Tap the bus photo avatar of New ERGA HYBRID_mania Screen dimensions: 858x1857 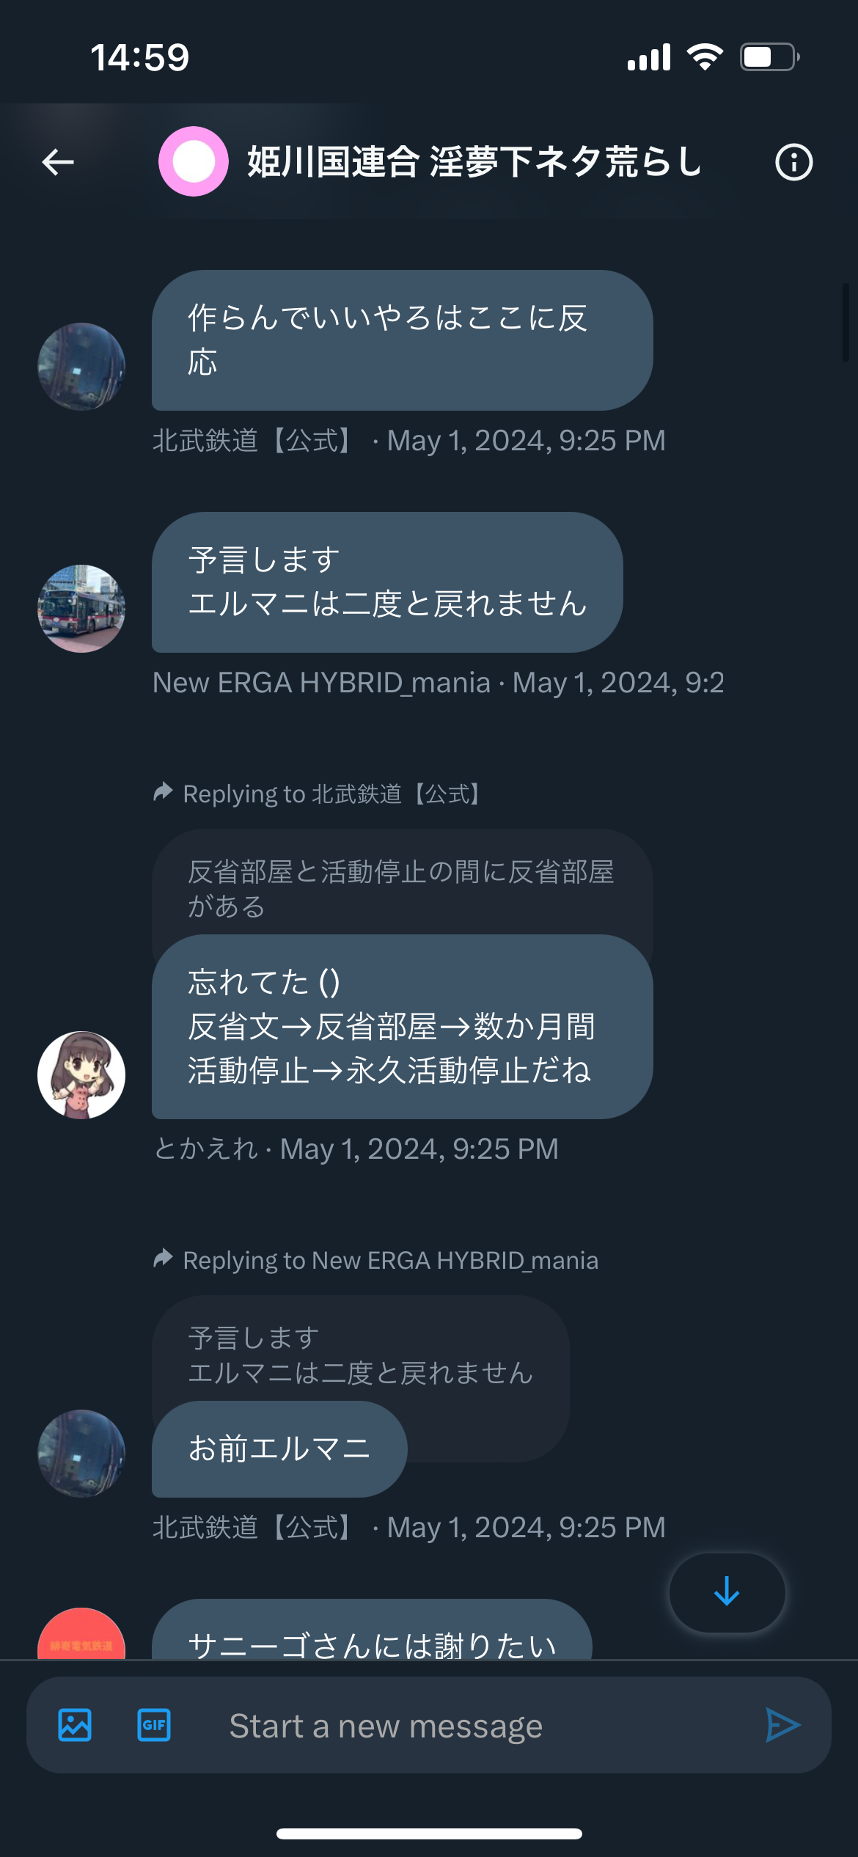click(x=81, y=608)
